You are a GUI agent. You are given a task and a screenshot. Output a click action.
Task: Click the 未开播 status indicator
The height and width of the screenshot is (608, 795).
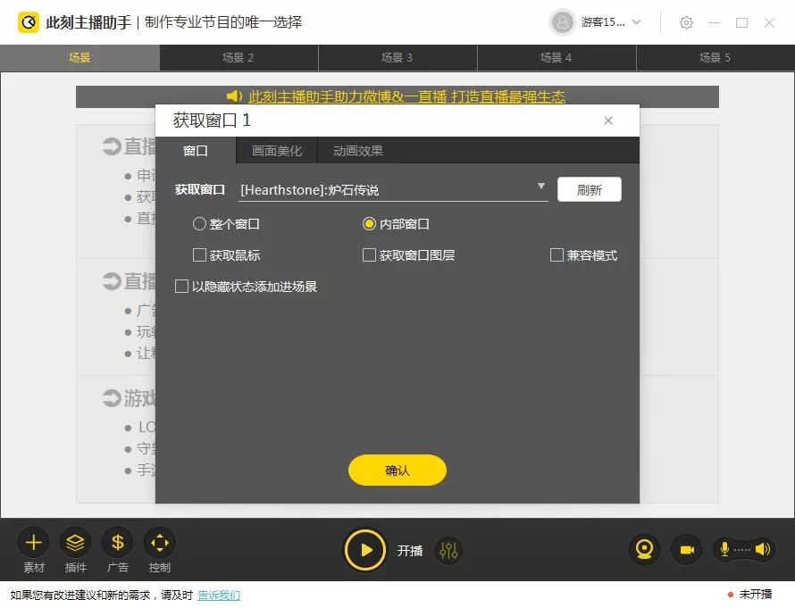(749, 594)
